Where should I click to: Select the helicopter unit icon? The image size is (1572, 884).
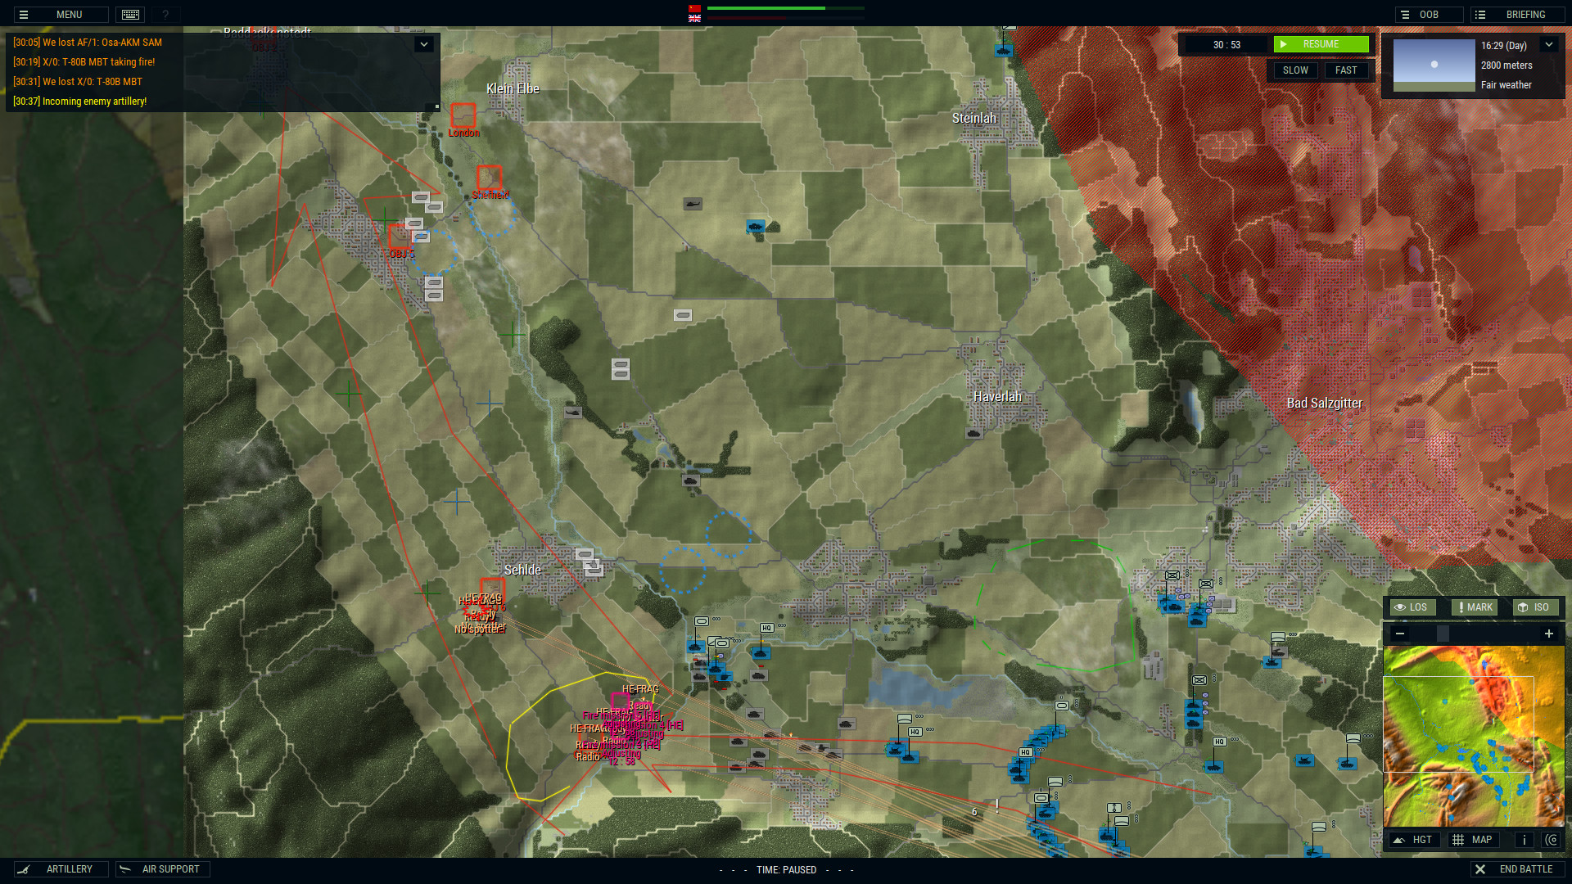coord(693,204)
